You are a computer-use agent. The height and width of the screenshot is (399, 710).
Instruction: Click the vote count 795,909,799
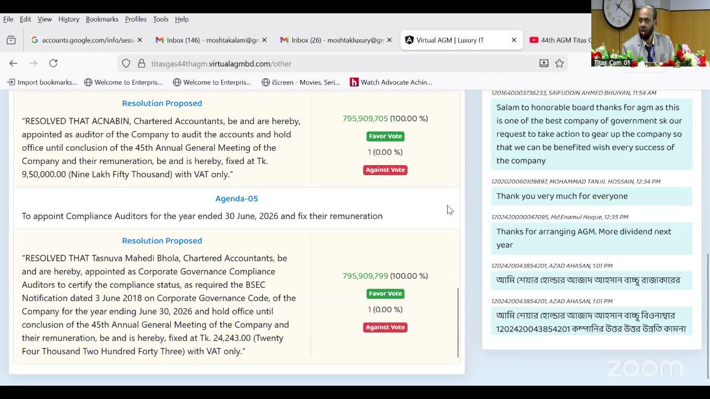coord(365,276)
